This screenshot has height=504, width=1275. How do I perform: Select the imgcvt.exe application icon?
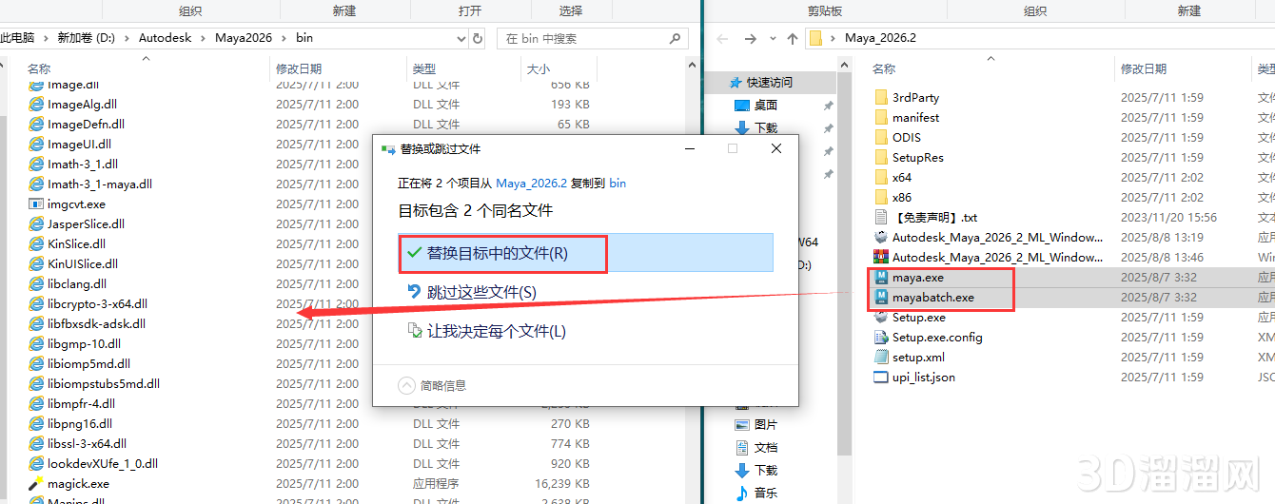coord(36,204)
